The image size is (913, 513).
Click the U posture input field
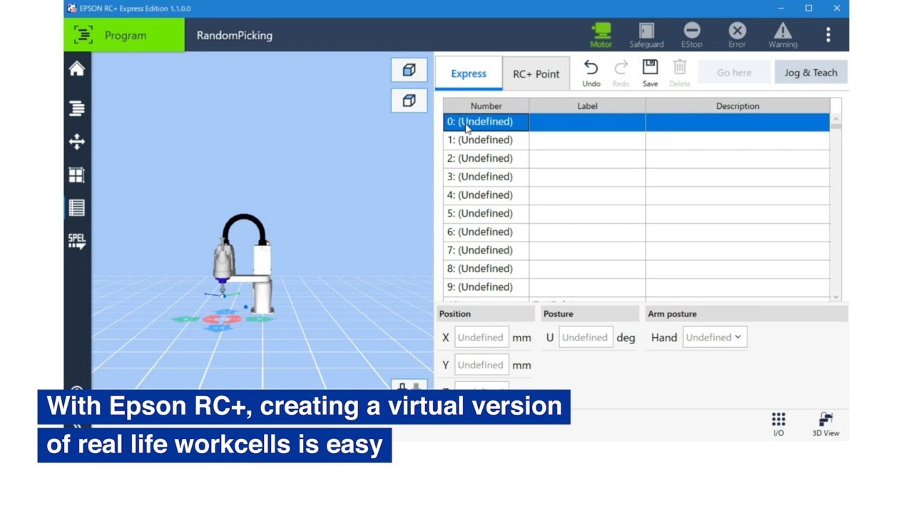tap(585, 338)
